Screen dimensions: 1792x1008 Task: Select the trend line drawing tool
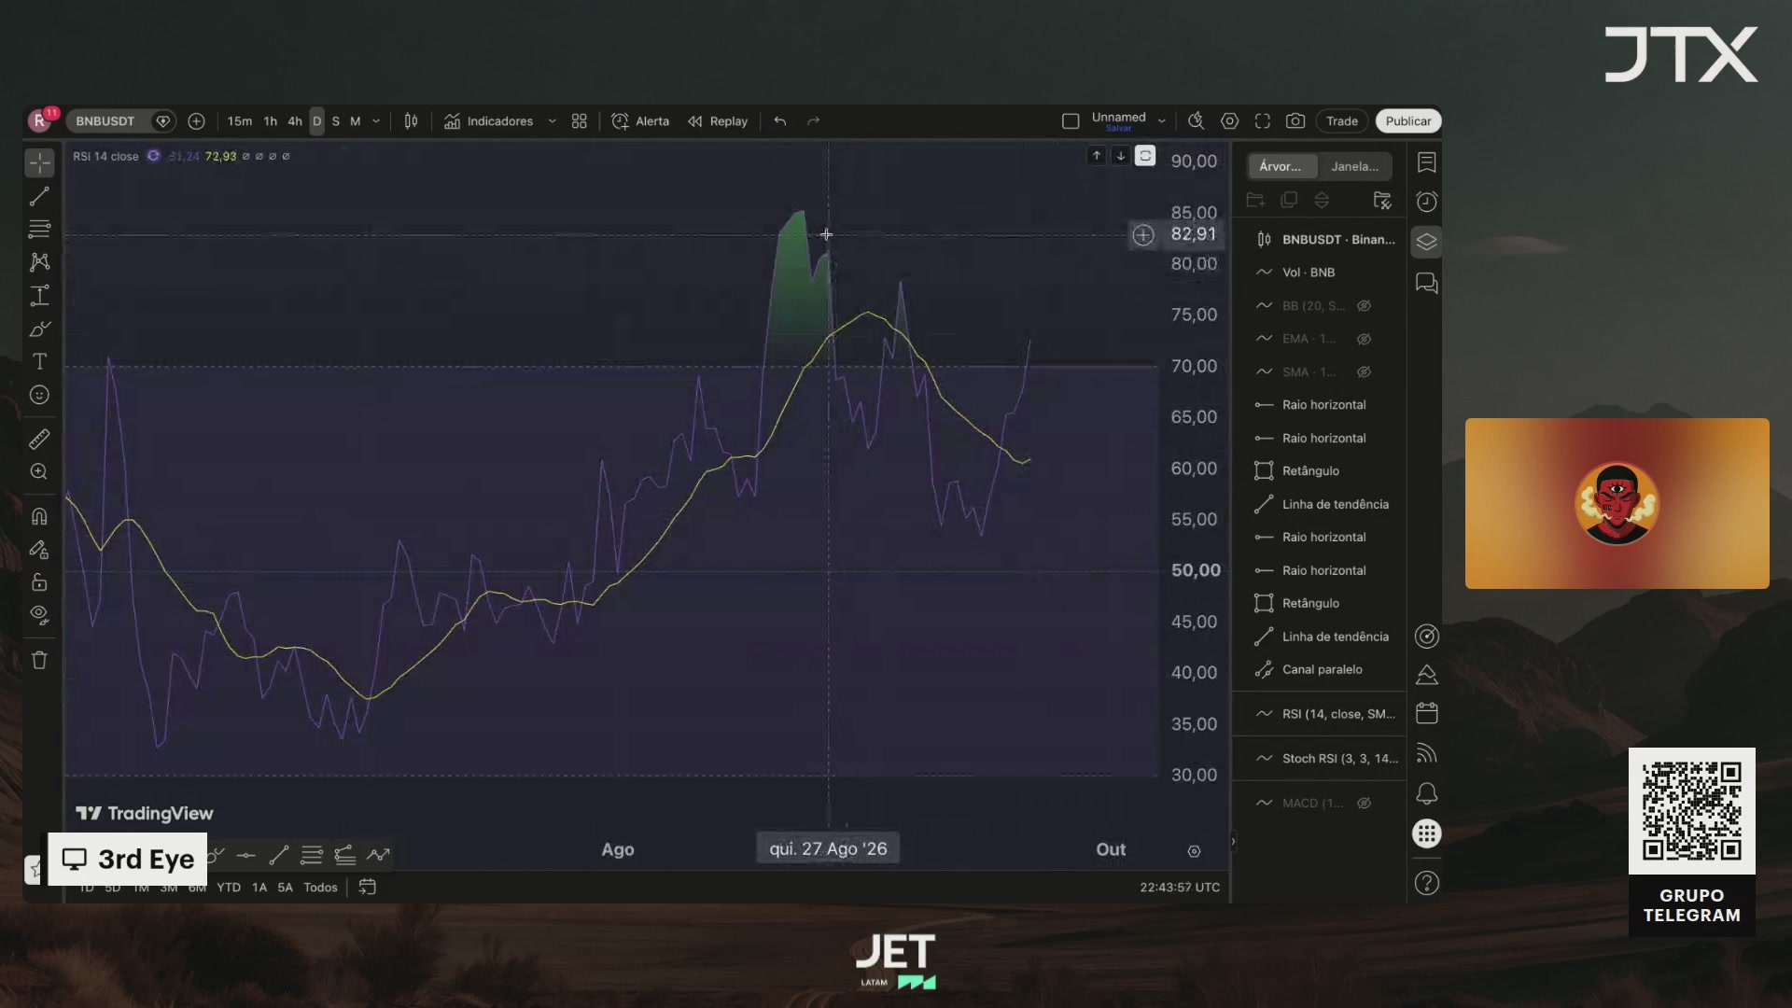point(39,197)
